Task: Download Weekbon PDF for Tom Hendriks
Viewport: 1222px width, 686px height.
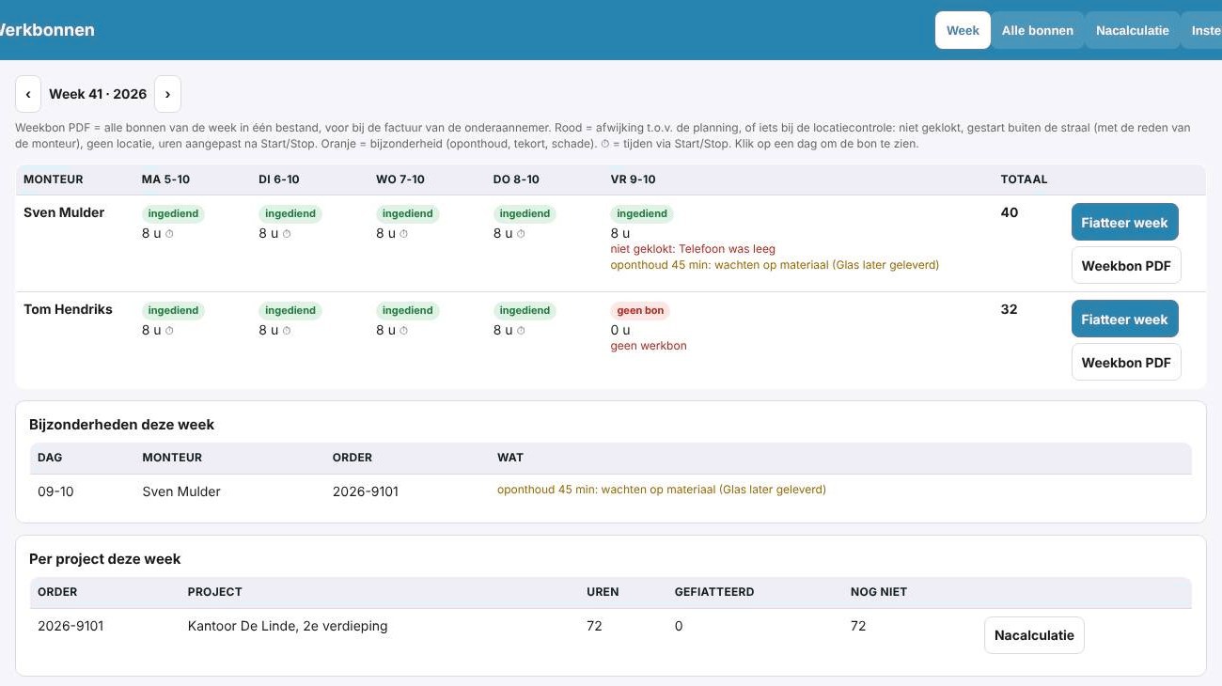Action: (x=1126, y=363)
